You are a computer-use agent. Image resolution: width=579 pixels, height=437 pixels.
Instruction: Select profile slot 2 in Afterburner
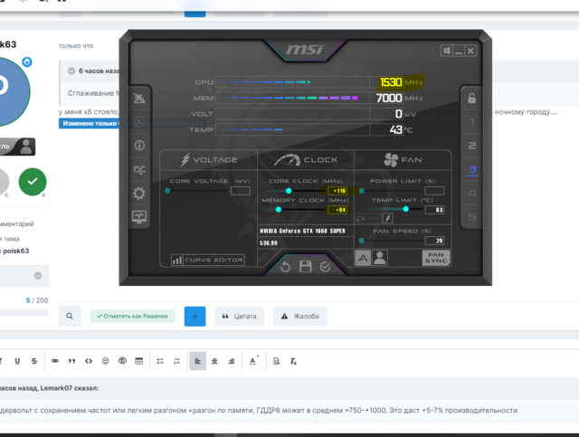click(470, 146)
